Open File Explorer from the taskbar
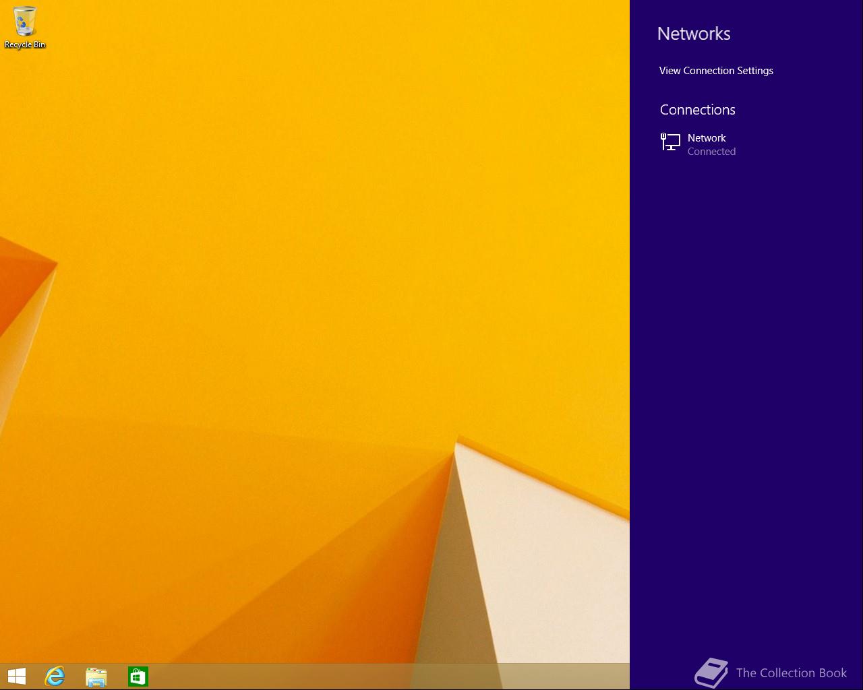 pos(96,677)
